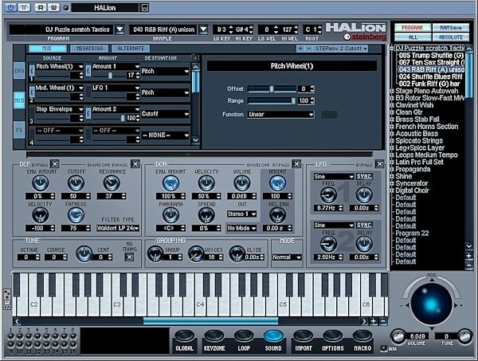Click the DCA envelope amount knob
Screen dimensions: 478x361
[x=170, y=183]
